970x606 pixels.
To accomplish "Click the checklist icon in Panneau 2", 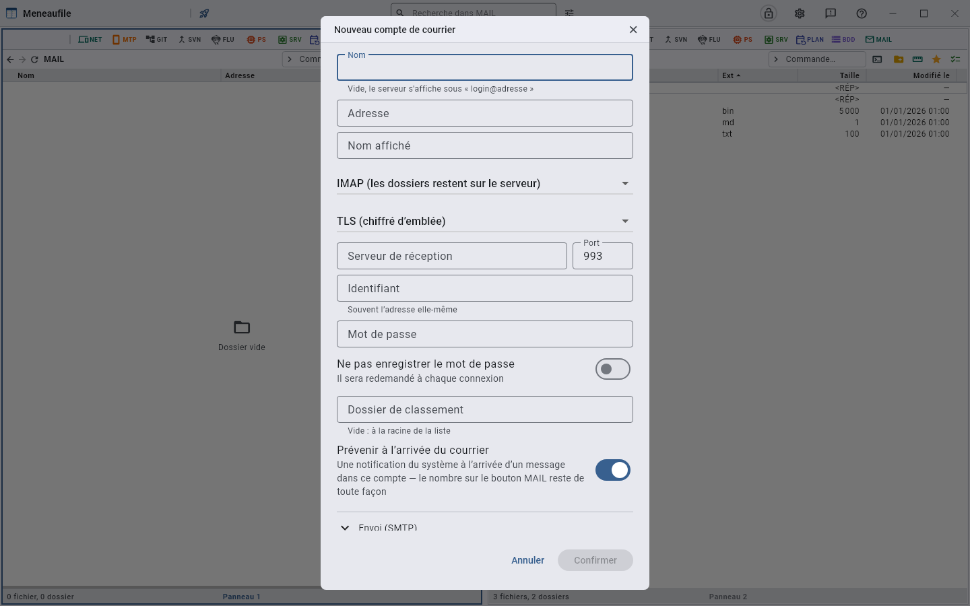I will coord(955,59).
